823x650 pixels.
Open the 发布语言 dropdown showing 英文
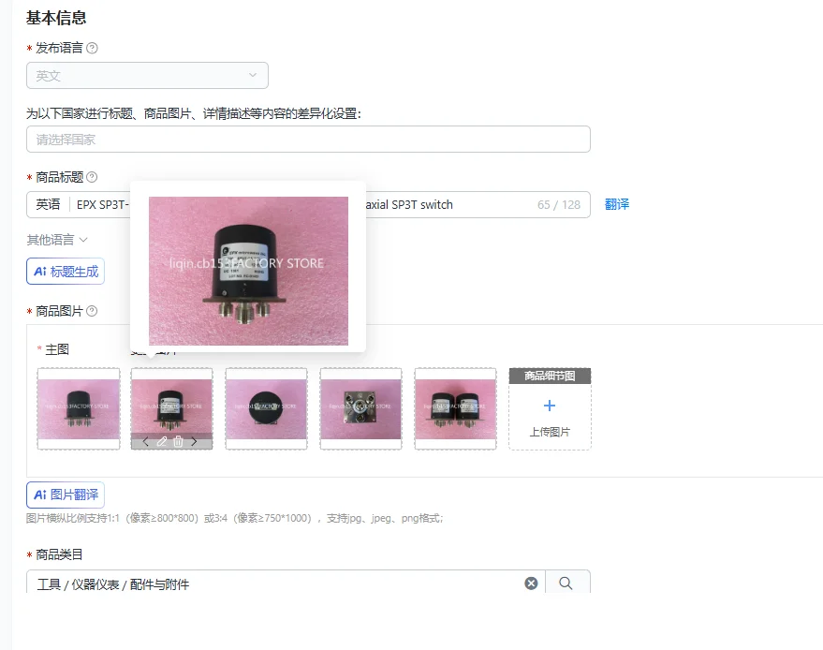[x=148, y=76]
